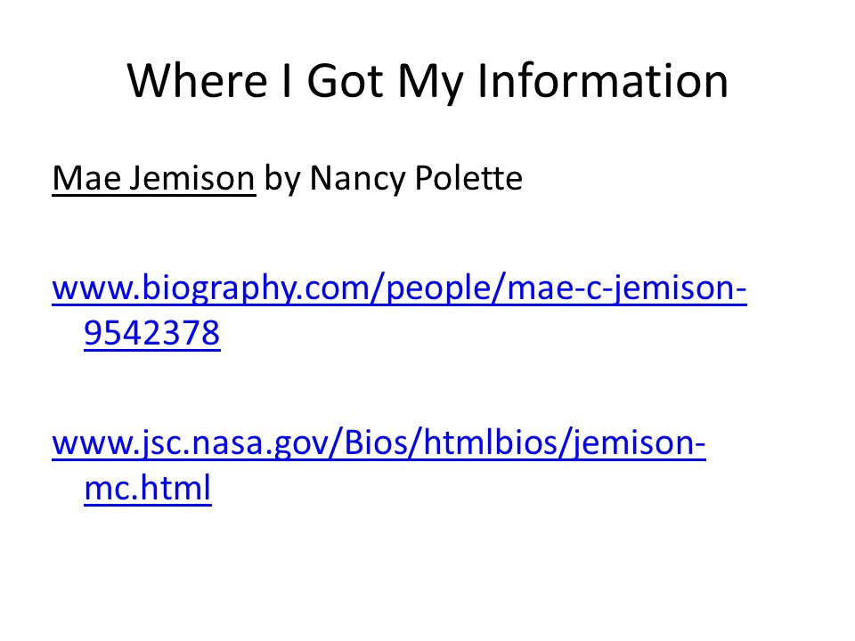Click the underlined Mae Jemison book title
855x641 pixels.
click(x=154, y=179)
